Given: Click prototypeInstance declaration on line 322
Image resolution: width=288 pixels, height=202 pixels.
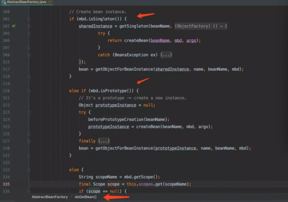Looking at the screenshot, I should pos(116,105).
